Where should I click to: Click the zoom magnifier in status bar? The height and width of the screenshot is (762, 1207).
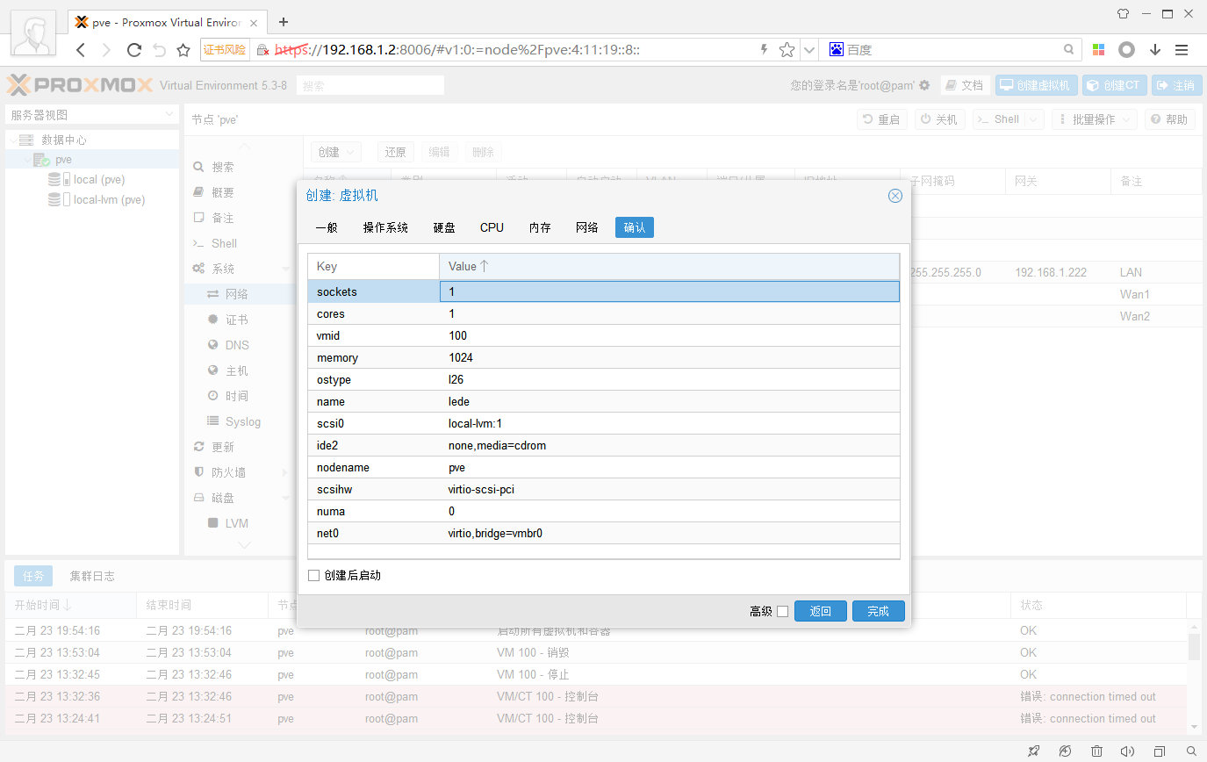[x=1191, y=751]
